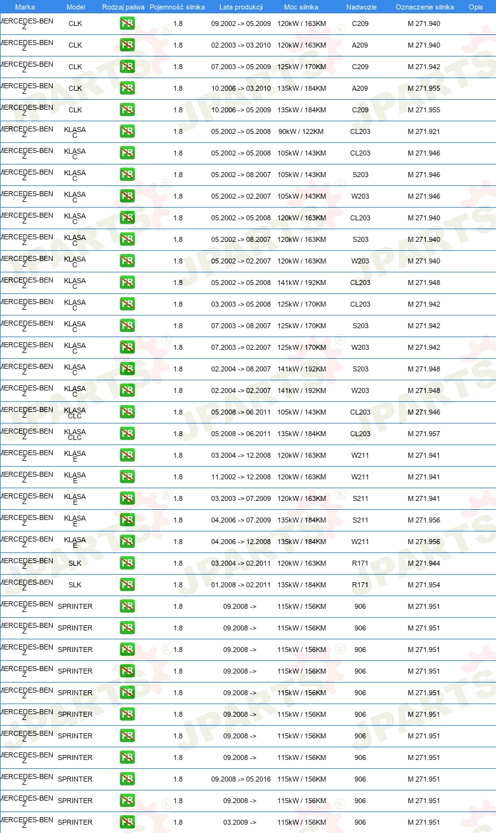Screen dimensions: 496x833
Task: Click production years 09.2008 -> 05.2016
Action: point(241,780)
